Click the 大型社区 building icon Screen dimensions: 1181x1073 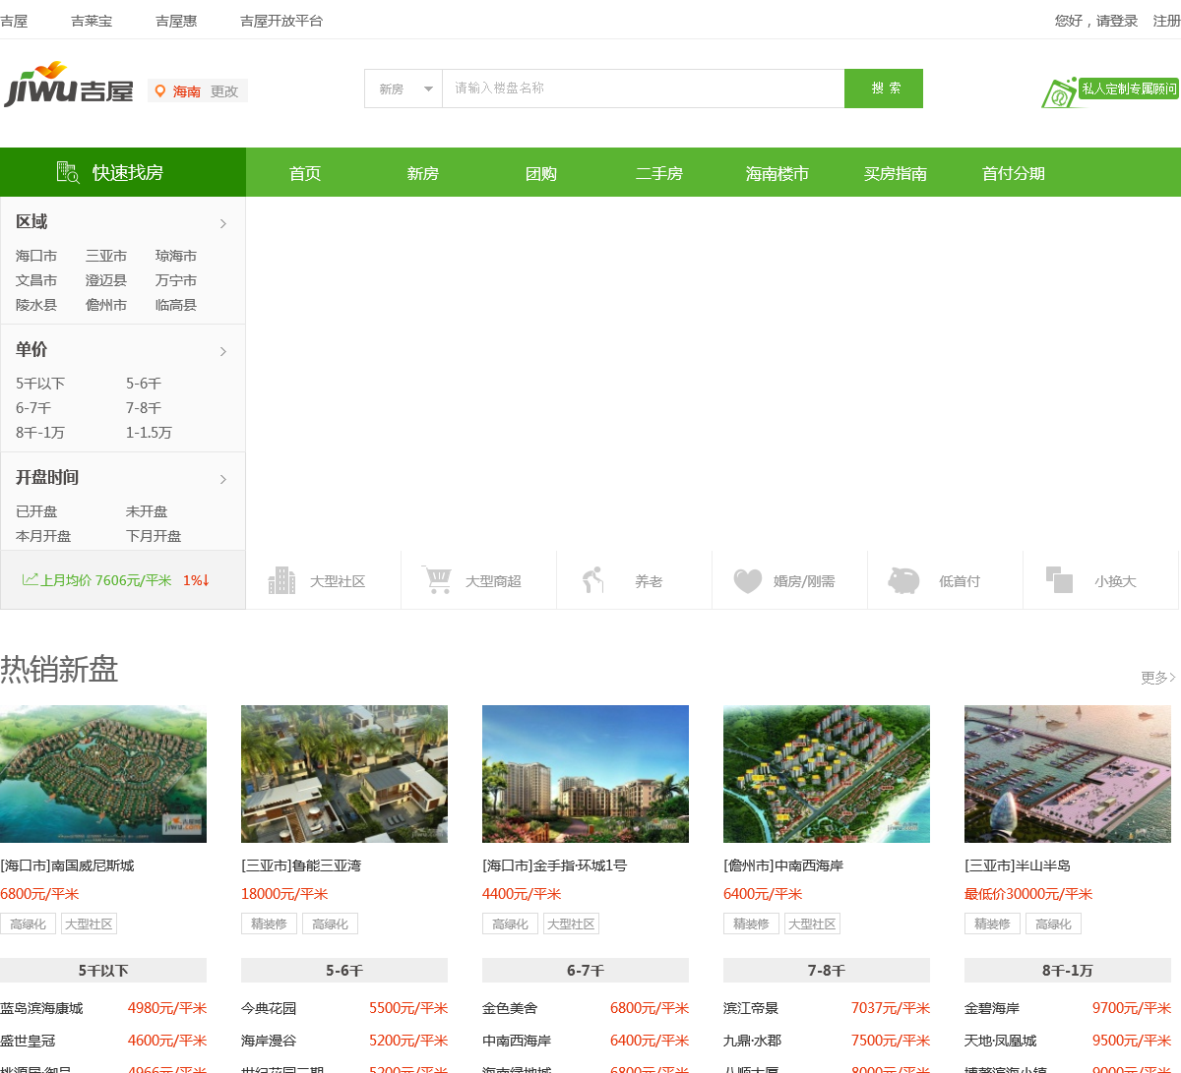[x=282, y=580]
